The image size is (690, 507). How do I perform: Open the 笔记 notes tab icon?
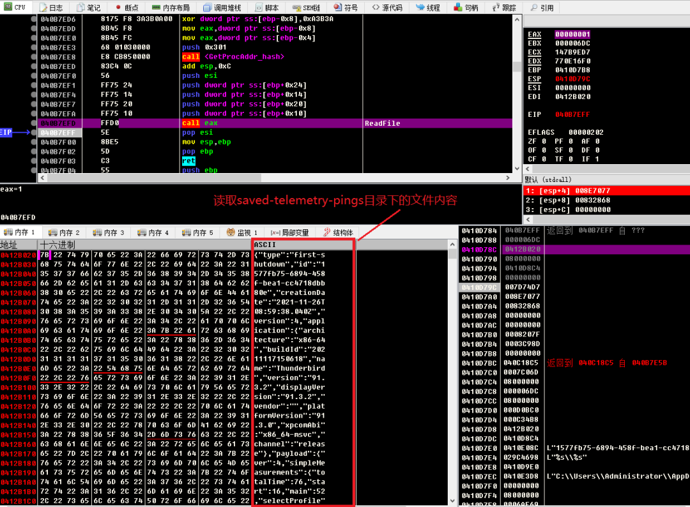click(x=80, y=8)
